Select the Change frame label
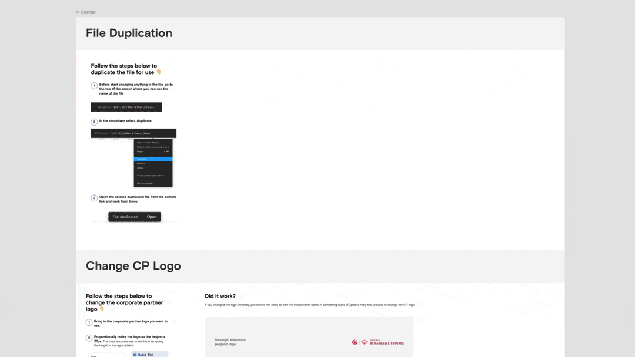The width and height of the screenshot is (635, 357). click(x=88, y=12)
